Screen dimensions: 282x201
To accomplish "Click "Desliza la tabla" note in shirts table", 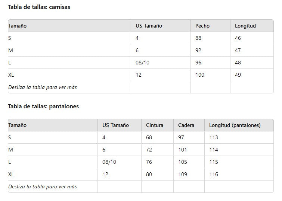I will 43,87.
